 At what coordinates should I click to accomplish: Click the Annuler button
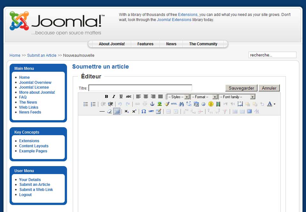pyautogui.click(x=269, y=88)
